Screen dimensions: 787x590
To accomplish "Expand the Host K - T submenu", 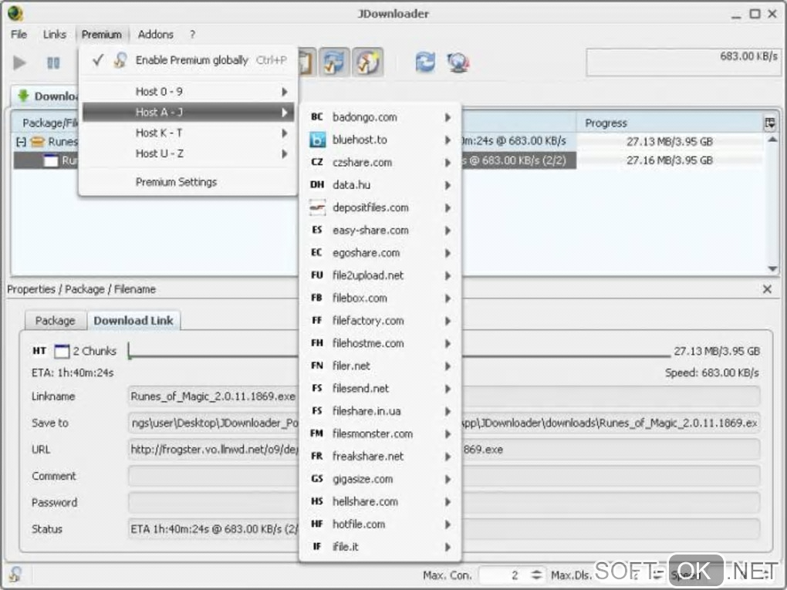I will tap(188, 133).
